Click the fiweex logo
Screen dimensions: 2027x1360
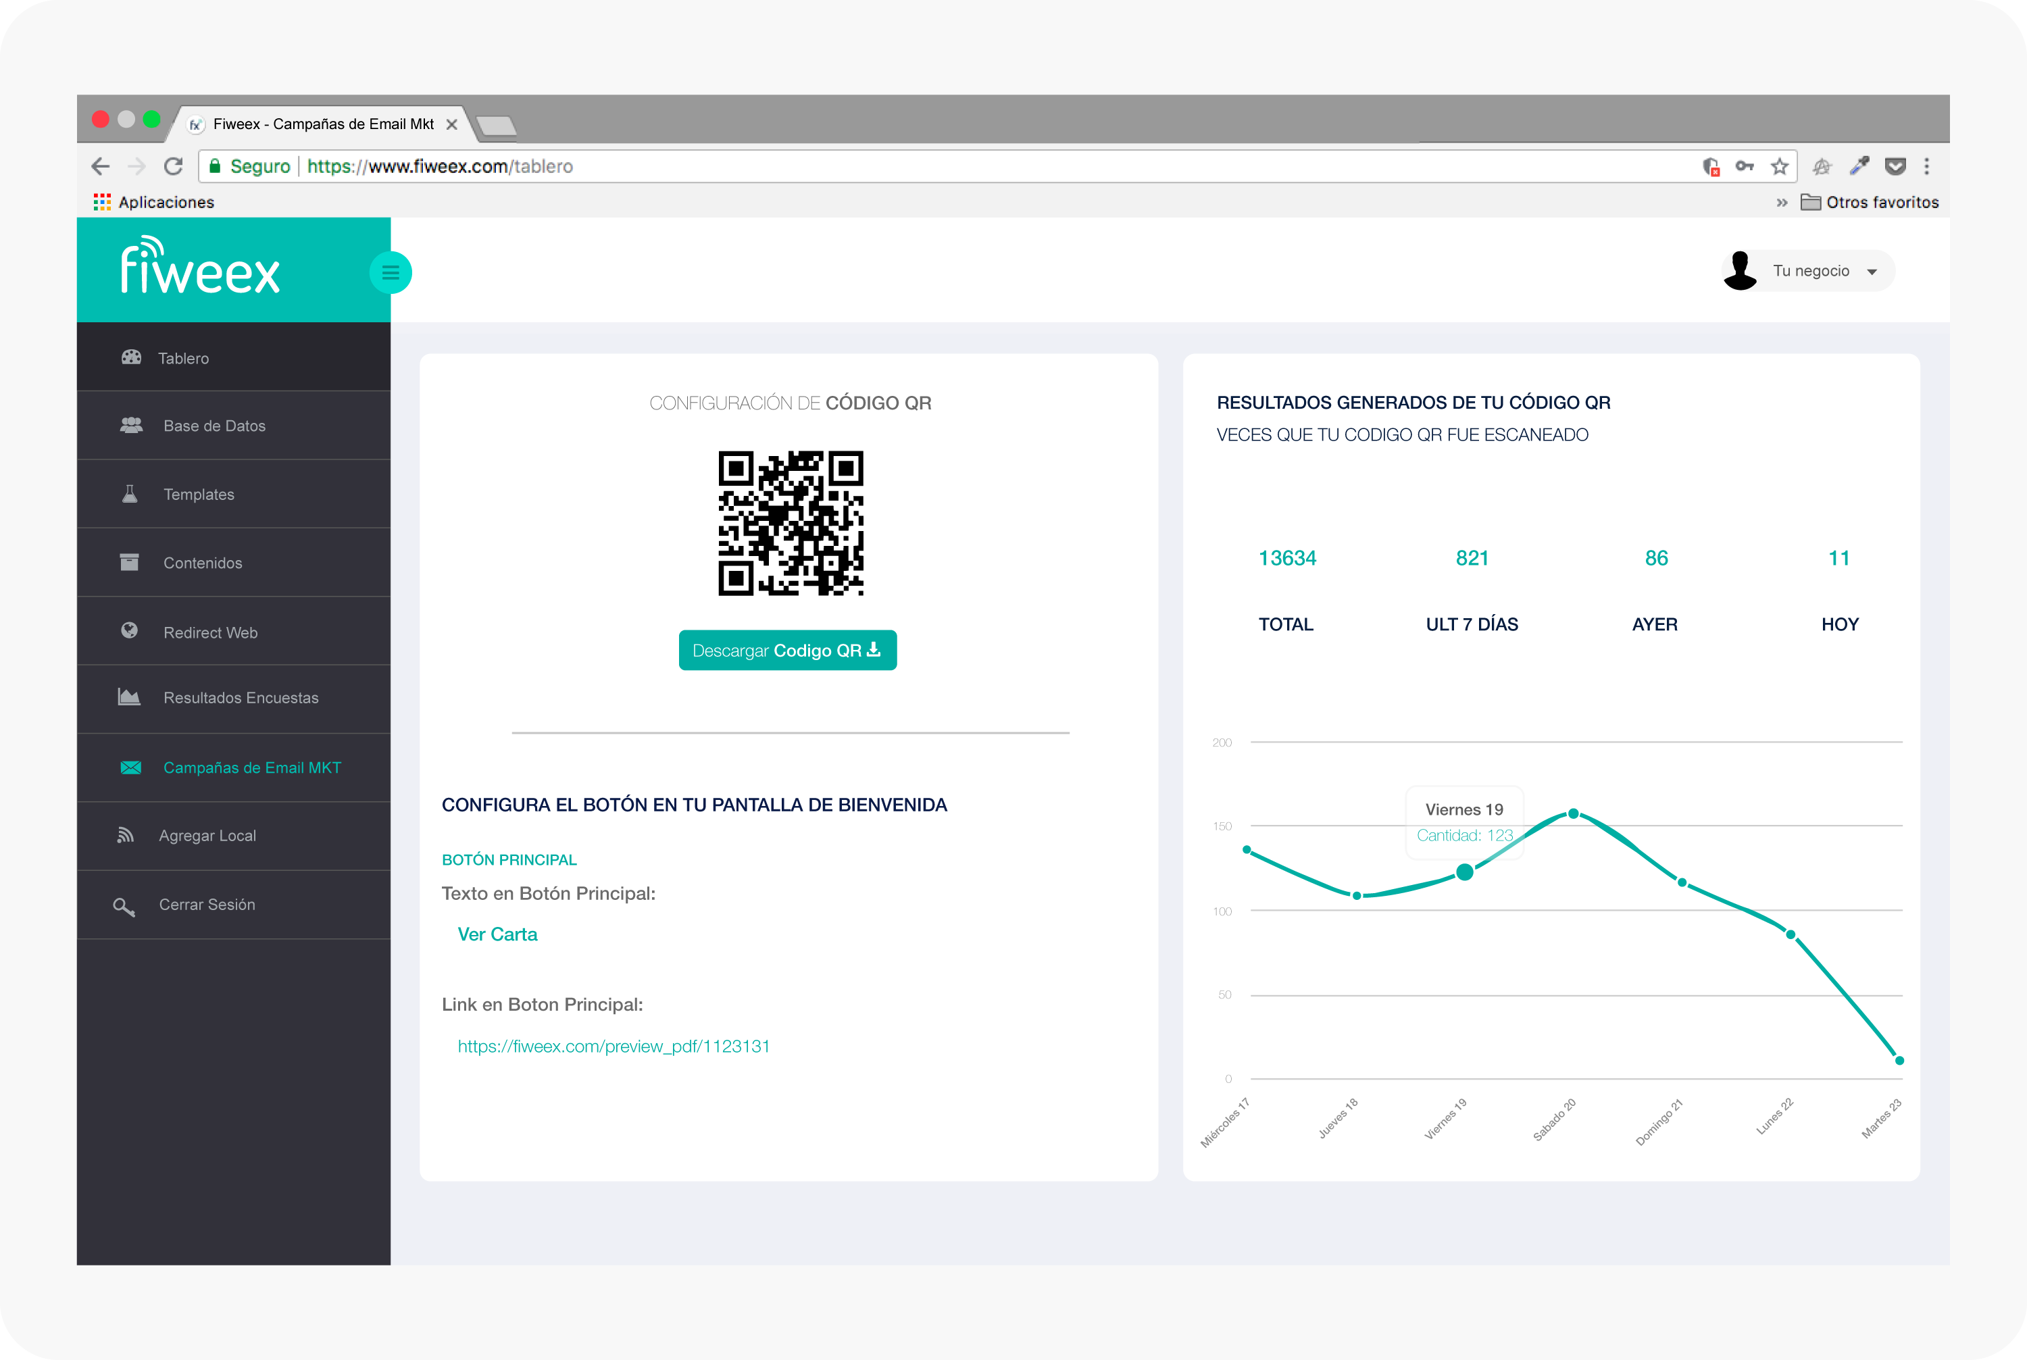(x=201, y=265)
